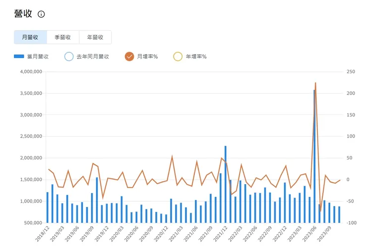Click the 當月營收 legend label
This screenshot has height=248, width=367.
click(38, 57)
